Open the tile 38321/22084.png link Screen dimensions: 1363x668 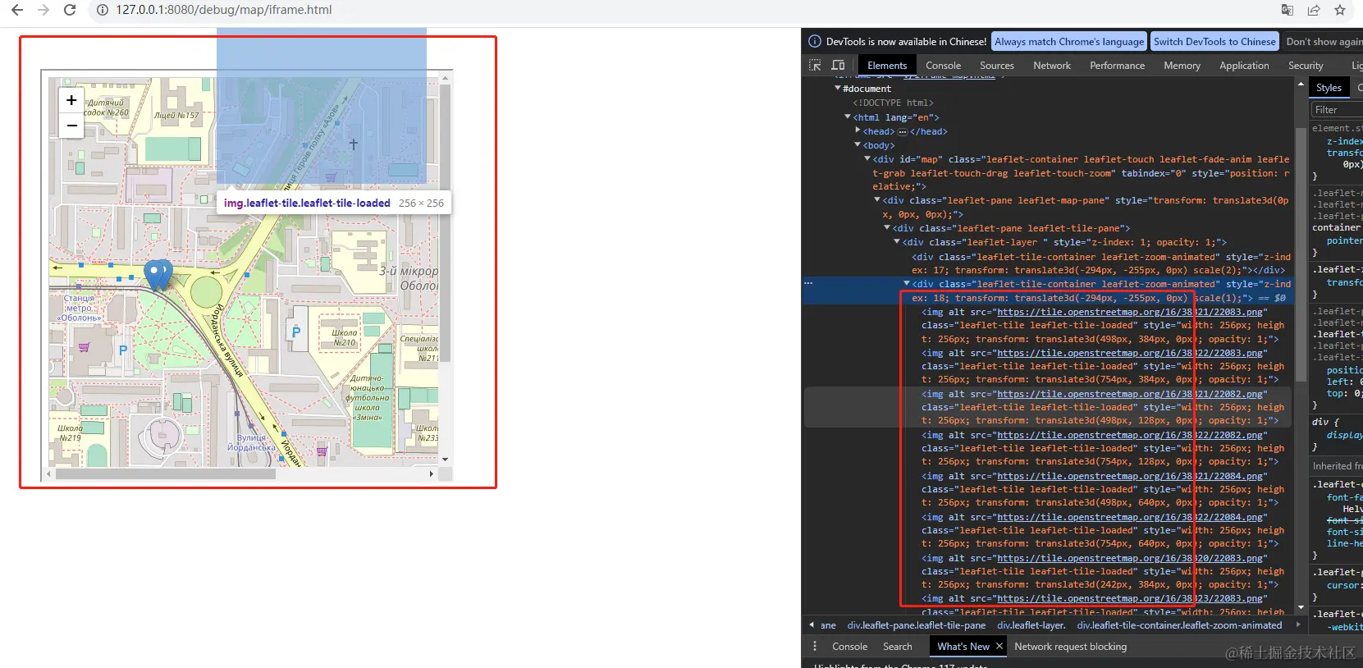(1130, 476)
